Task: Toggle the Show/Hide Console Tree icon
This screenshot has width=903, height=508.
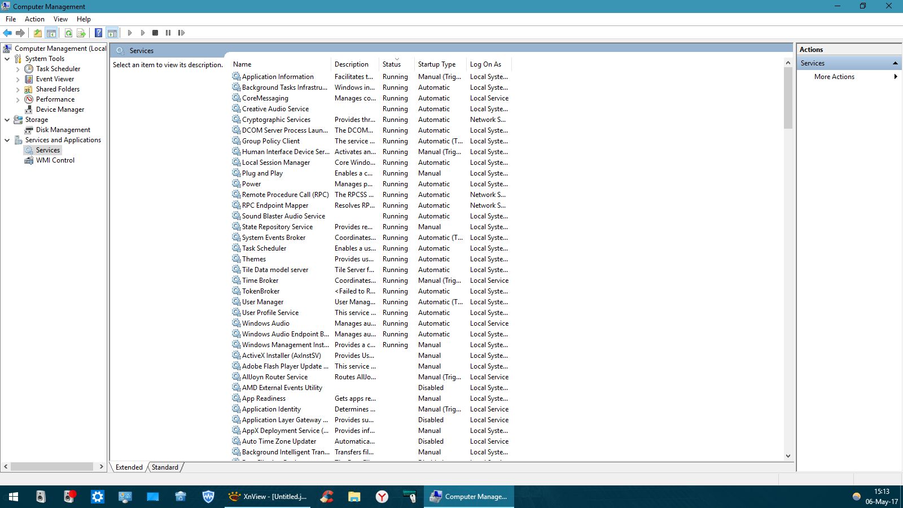Action: click(x=51, y=33)
